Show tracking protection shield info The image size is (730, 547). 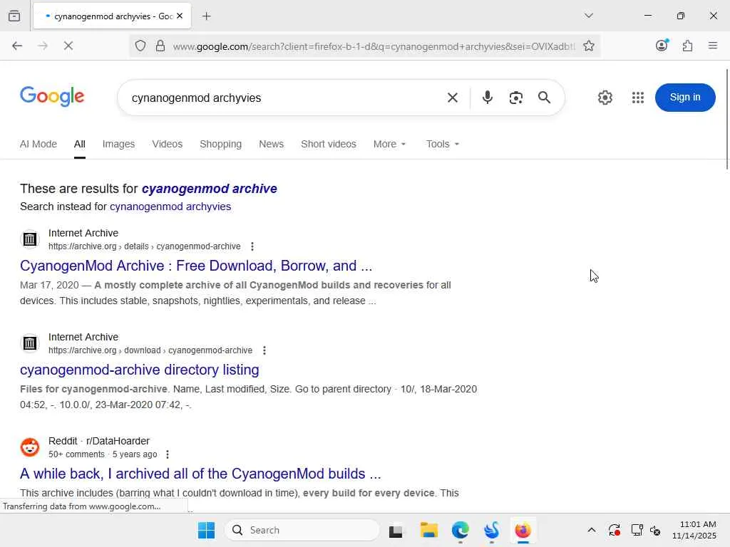140,46
